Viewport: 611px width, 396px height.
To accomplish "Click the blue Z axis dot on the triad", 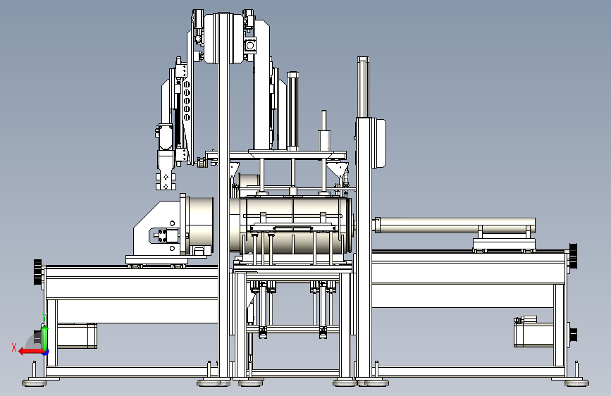I will (47, 352).
